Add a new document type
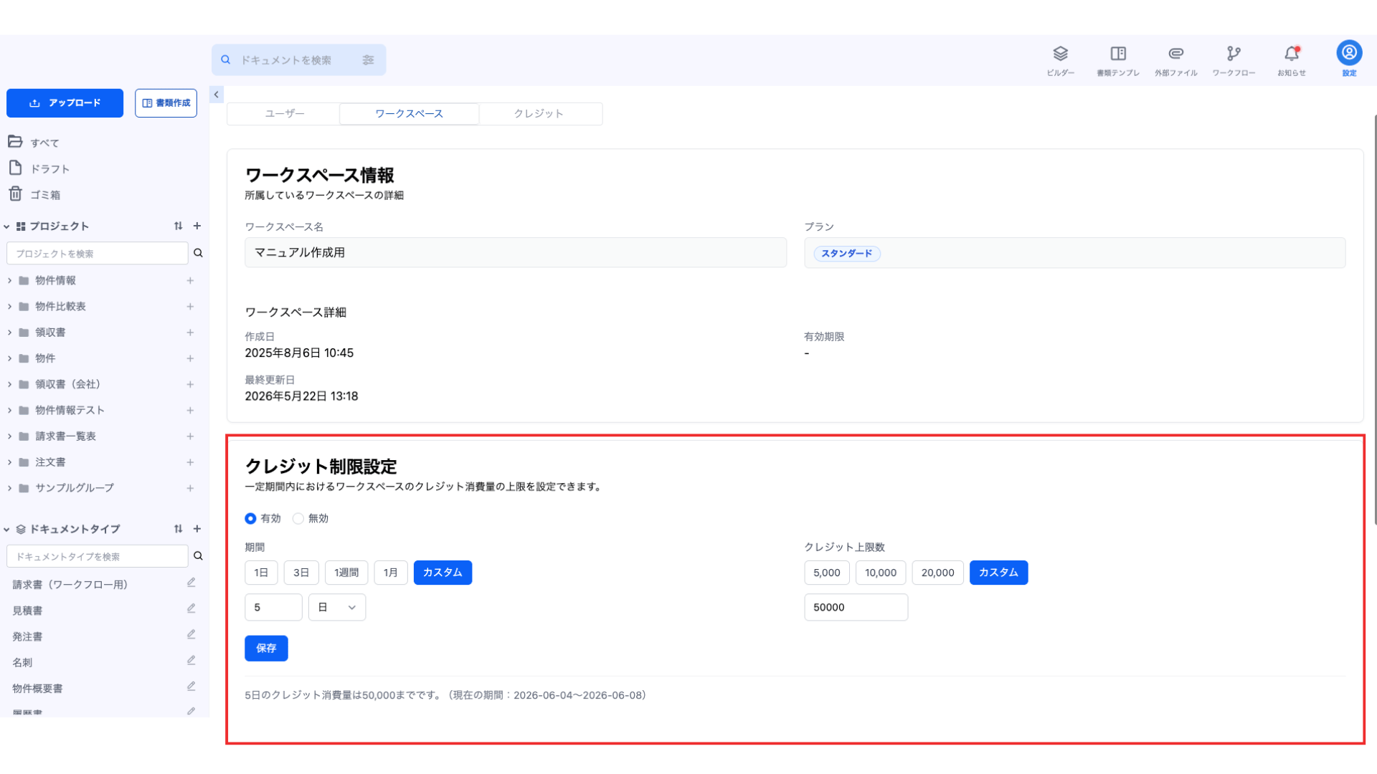Viewport: 1377px width, 774px height. (x=197, y=529)
